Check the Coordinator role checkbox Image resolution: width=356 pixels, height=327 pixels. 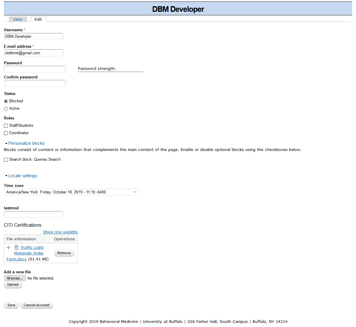tap(6, 133)
